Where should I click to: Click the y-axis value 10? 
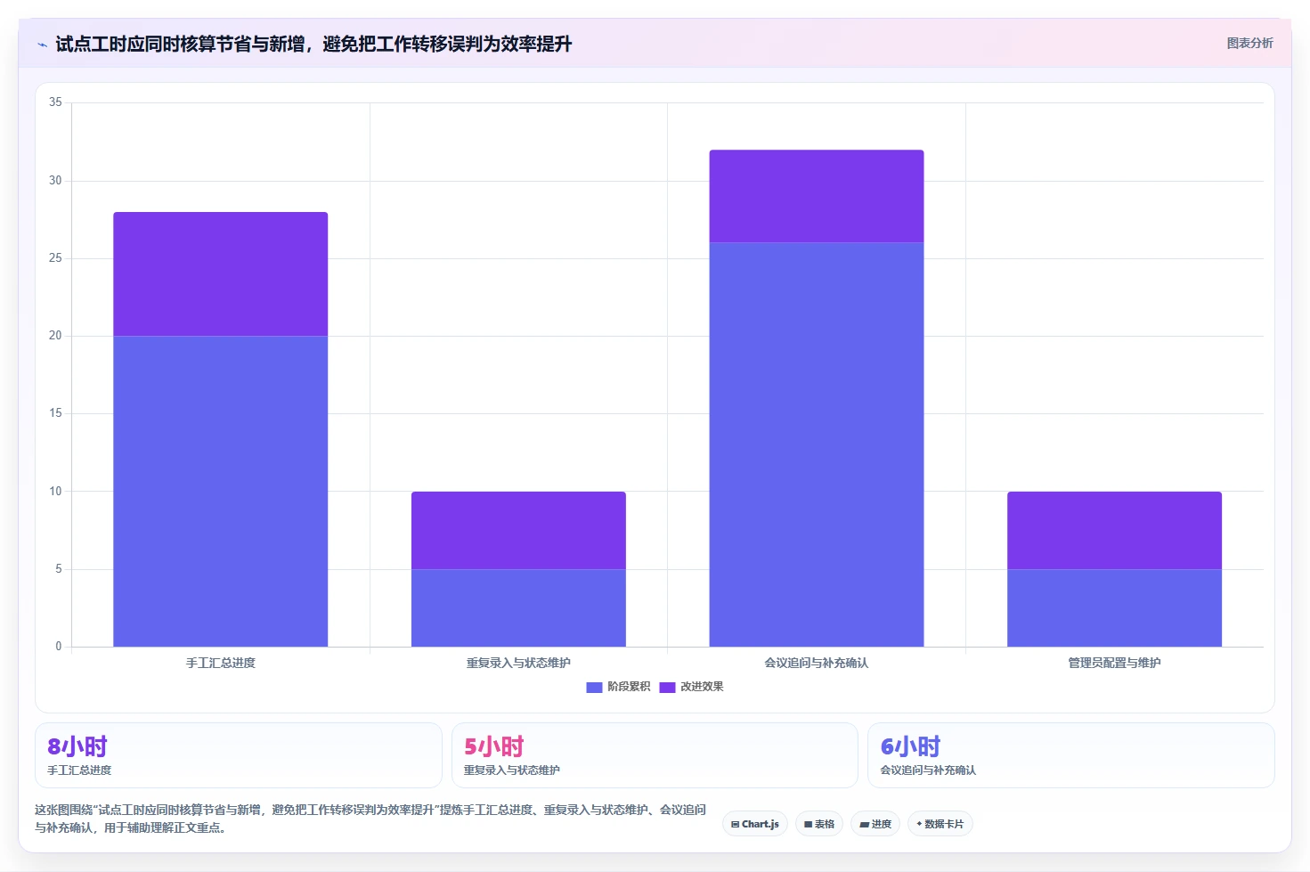[55, 492]
